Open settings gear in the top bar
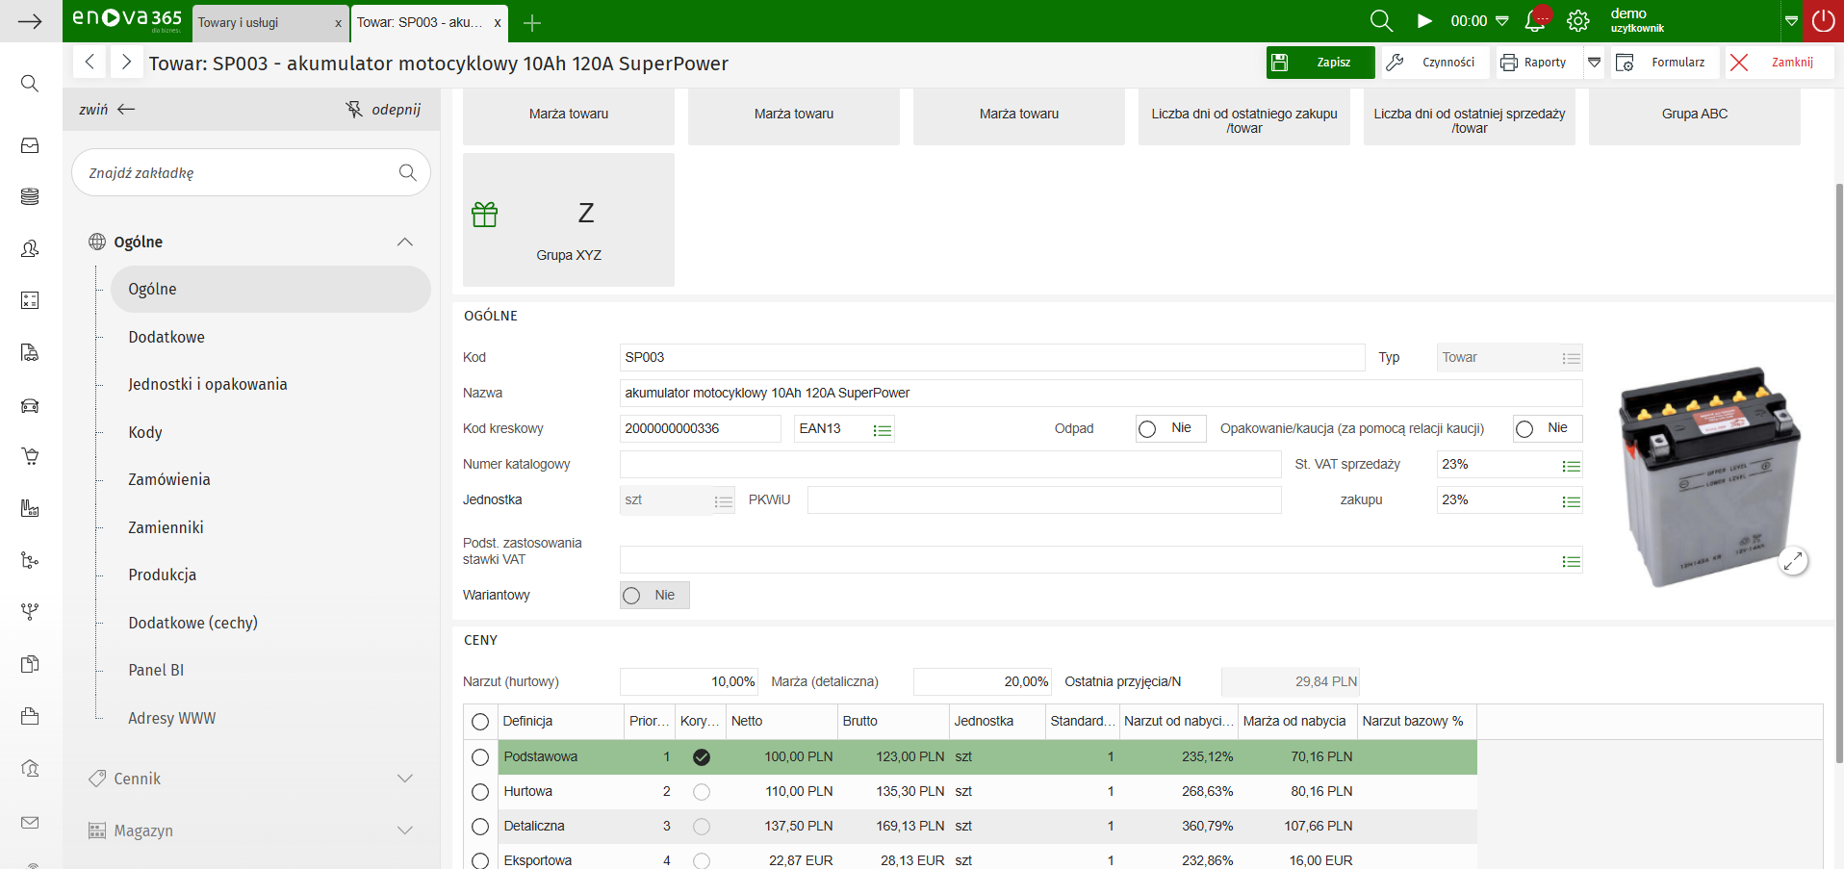 tap(1577, 21)
